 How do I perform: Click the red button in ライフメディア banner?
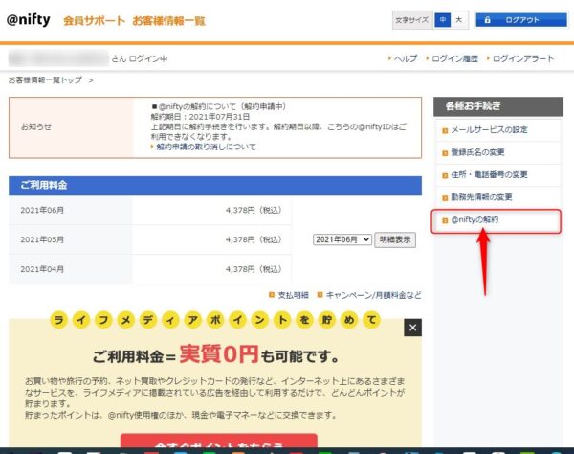pyautogui.click(x=218, y=443)
